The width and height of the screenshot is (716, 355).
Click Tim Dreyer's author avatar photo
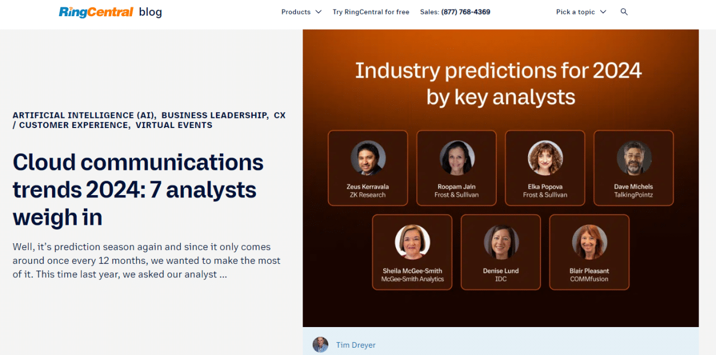click(x=320, y=344)
